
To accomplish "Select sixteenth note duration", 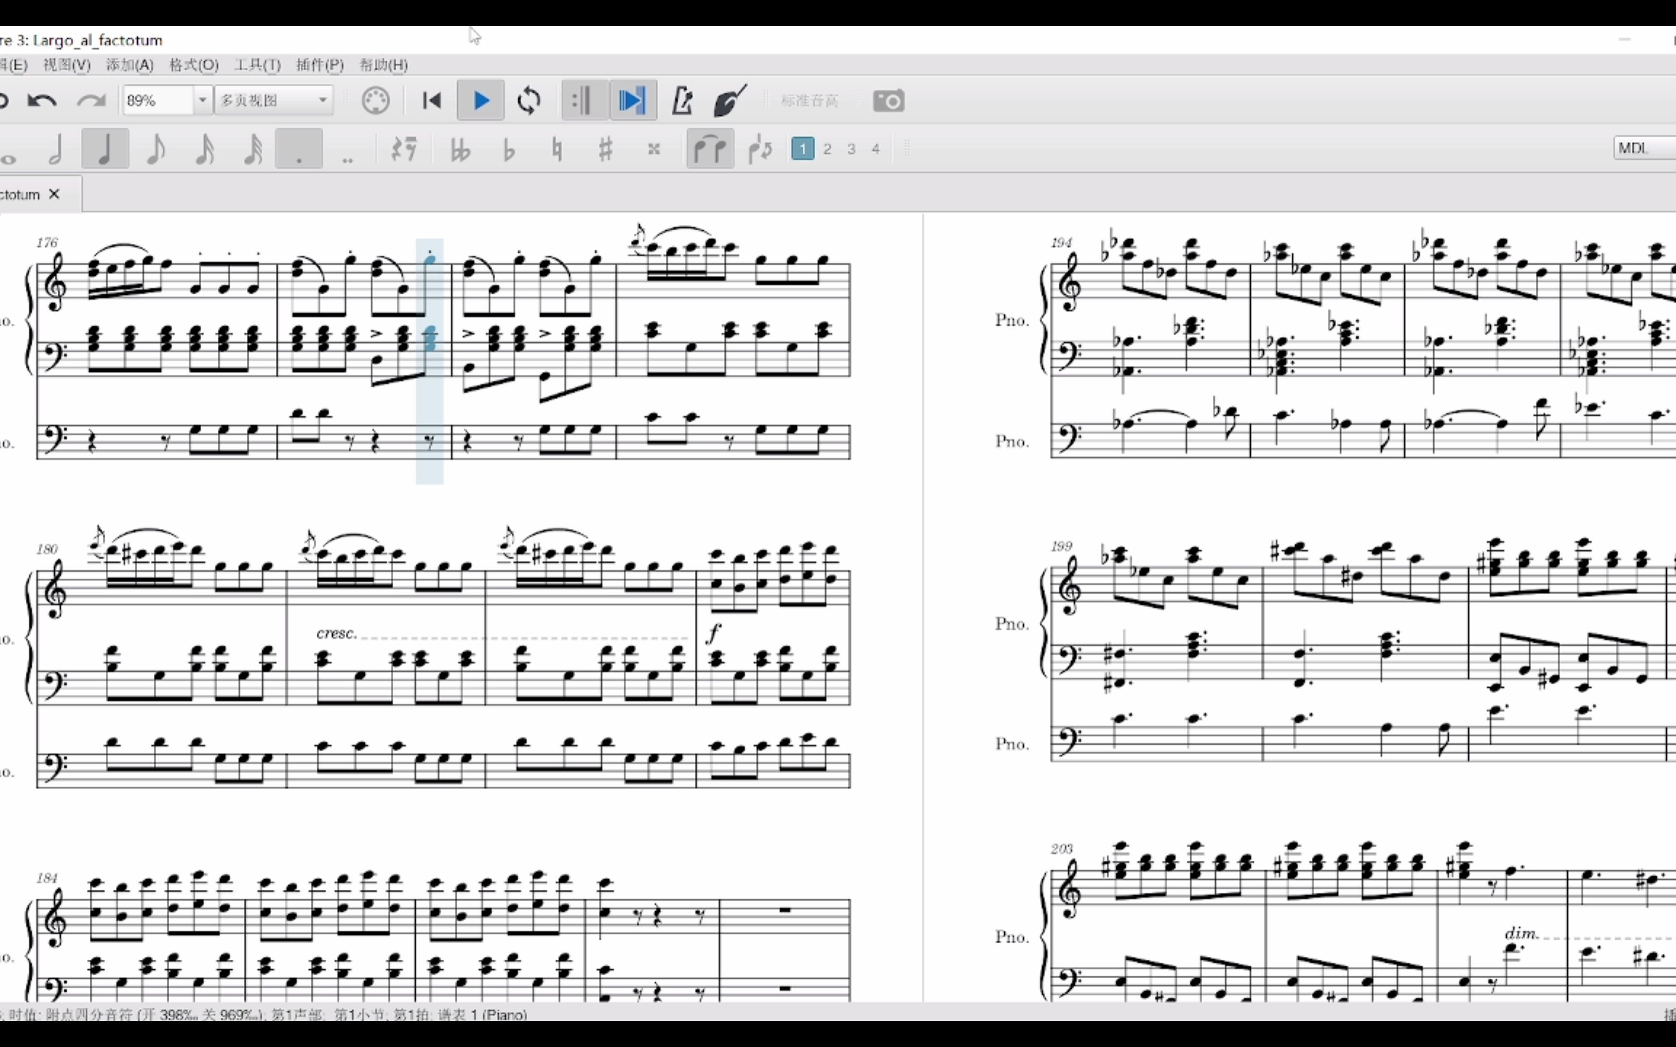I will pos(204,149).
